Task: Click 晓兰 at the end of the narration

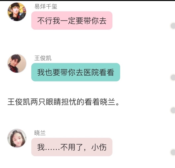Action: (x=107, y=102)
